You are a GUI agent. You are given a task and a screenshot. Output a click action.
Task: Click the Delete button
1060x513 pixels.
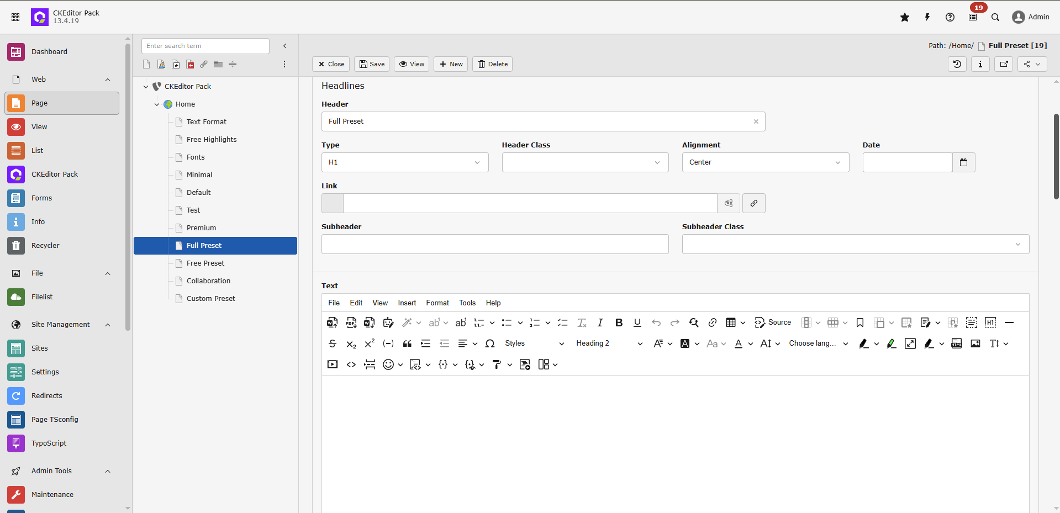pos(493,64)
